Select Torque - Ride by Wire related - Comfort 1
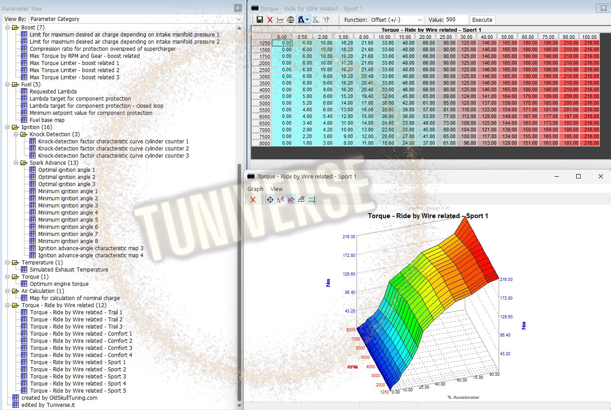This screenshot has width=611, height=410. point(81,334)
